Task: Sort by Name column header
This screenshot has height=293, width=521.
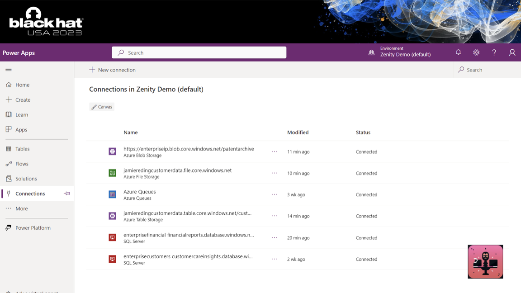Action: [x=131, y=132]
